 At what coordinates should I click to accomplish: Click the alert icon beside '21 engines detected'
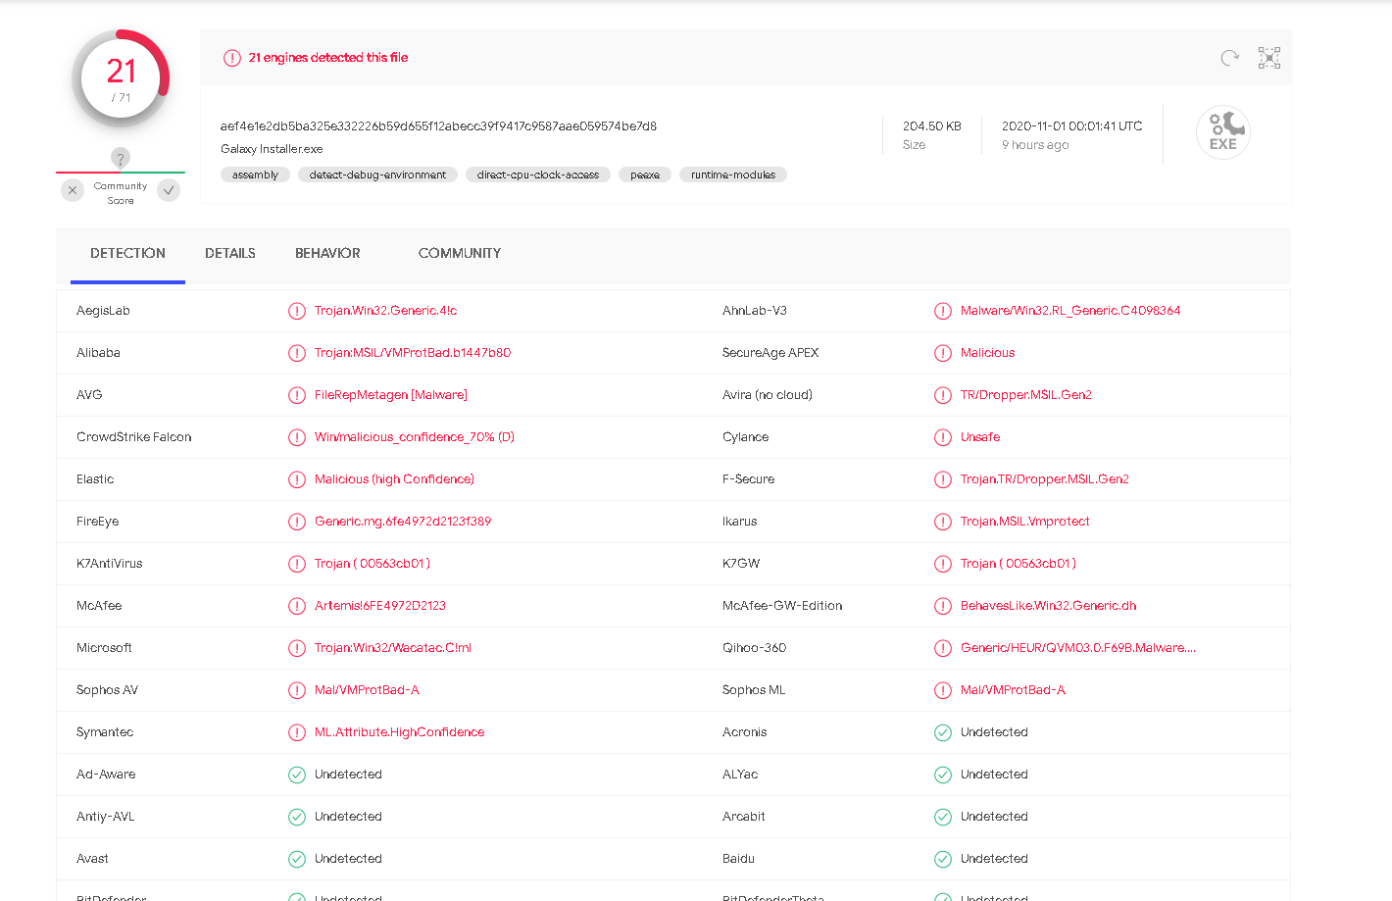click(x=232, y=58)
